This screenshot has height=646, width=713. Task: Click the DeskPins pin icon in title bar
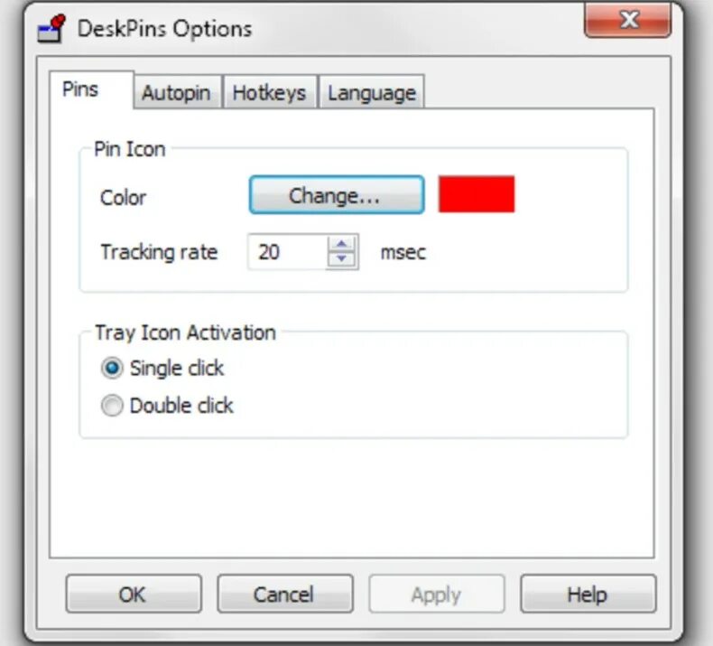pyautogui.click(x=51, y=28)
